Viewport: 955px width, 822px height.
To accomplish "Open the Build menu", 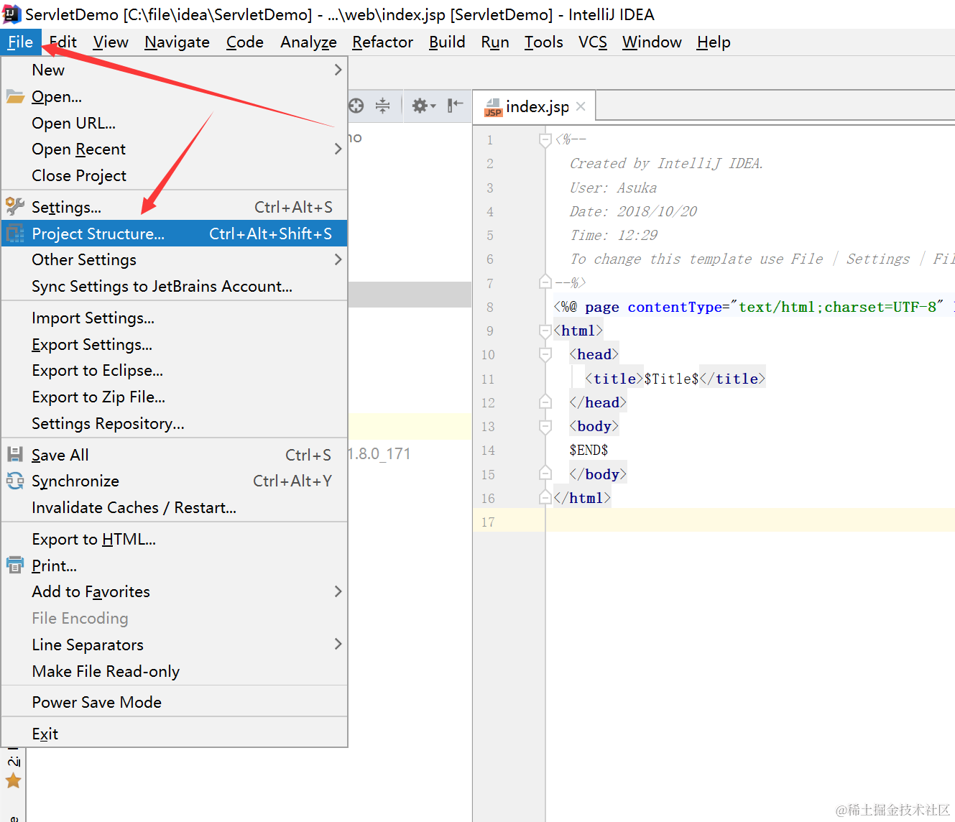I will (x=447, y=42).
